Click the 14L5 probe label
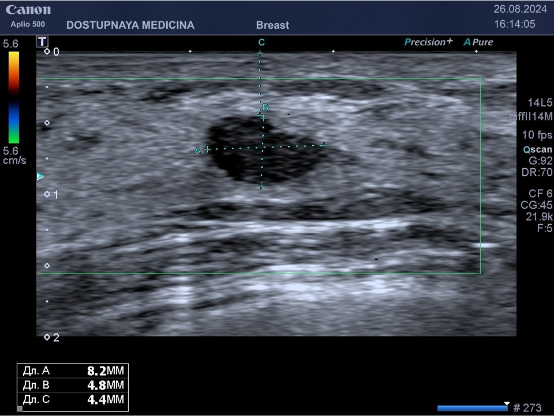The height and width of the screenshot is (416, 554). point(540,103)
